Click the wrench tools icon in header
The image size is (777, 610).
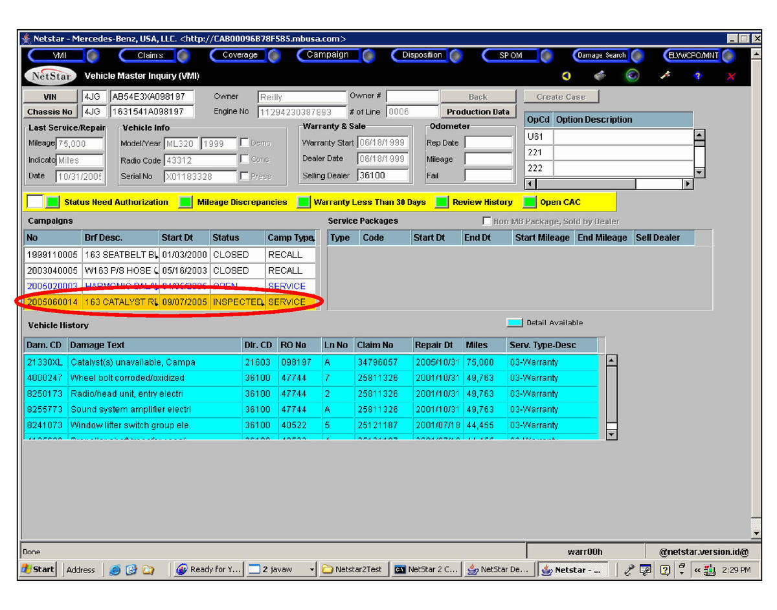tap(665, 76)
